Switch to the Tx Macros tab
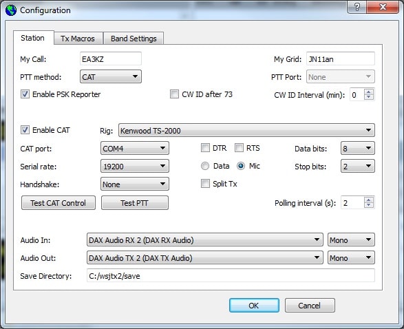The image size is (404, 329). pyautogui.click(x=78, y=39)
